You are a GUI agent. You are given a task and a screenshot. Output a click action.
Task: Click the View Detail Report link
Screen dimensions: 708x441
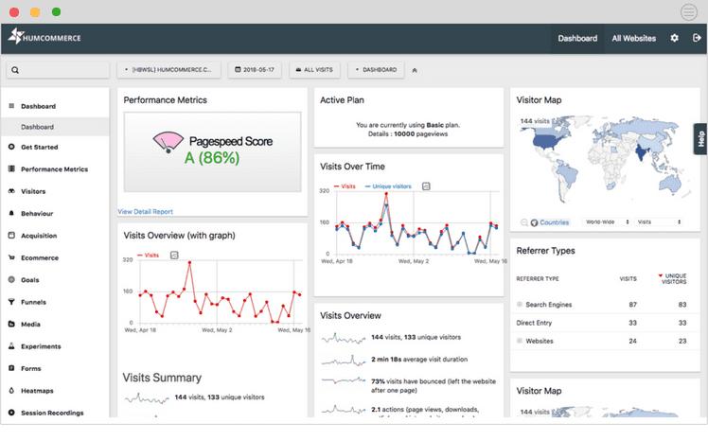145,211
